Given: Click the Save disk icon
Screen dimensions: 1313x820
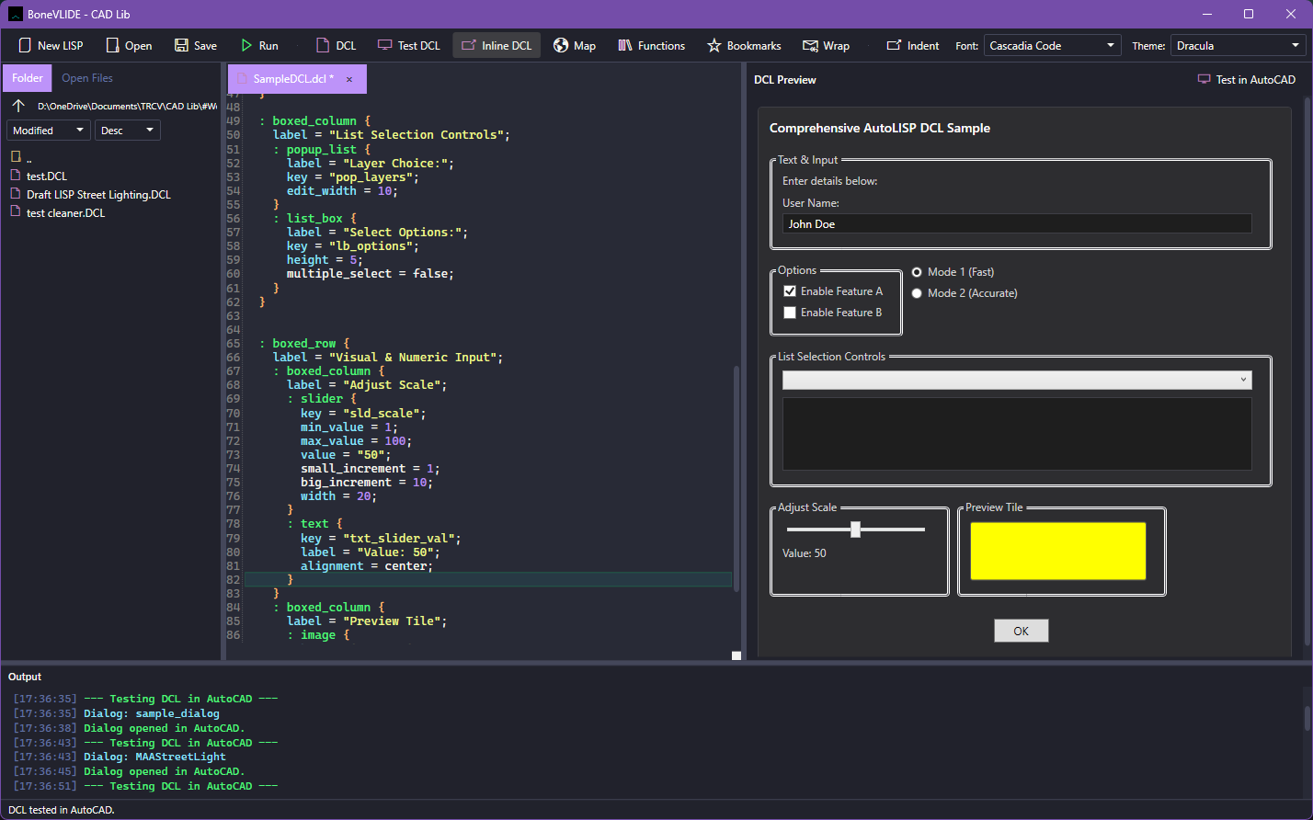Looking at the screenshot, I should (x=180, y=45).
